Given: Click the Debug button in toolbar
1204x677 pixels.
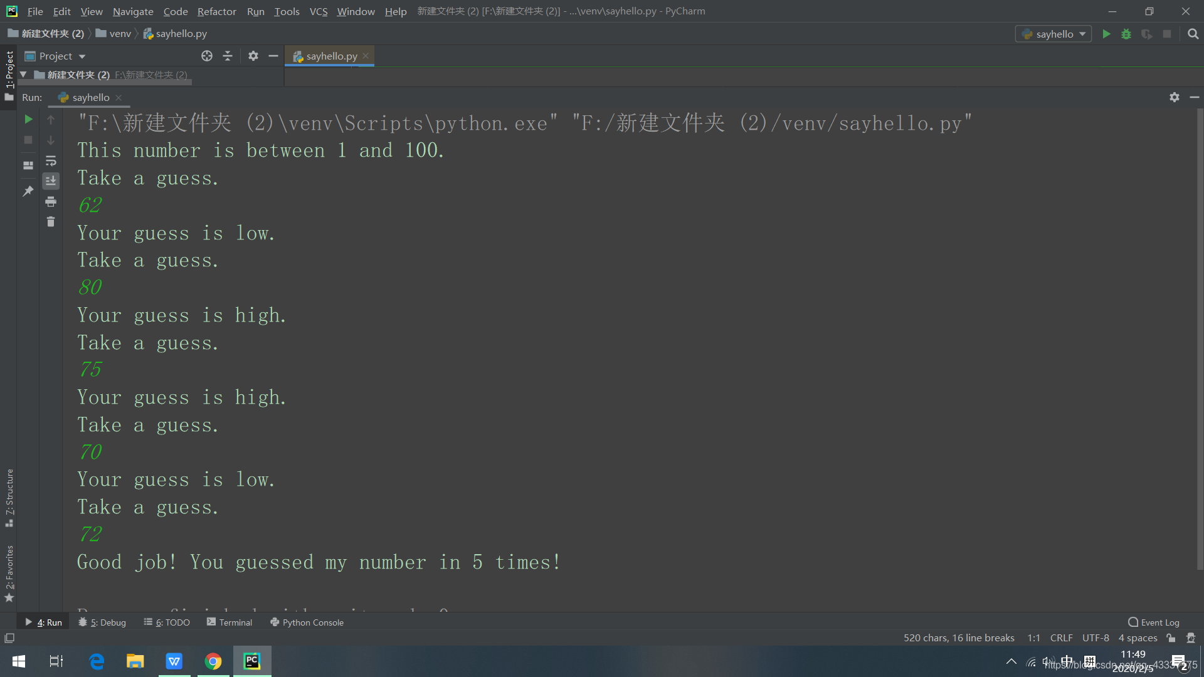Looking at the screenshot, I should [x=1127, y=34].
